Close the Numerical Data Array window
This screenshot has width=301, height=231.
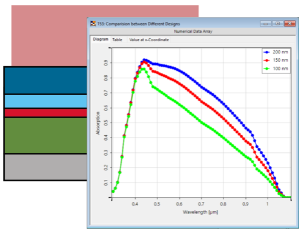point(289,24)
